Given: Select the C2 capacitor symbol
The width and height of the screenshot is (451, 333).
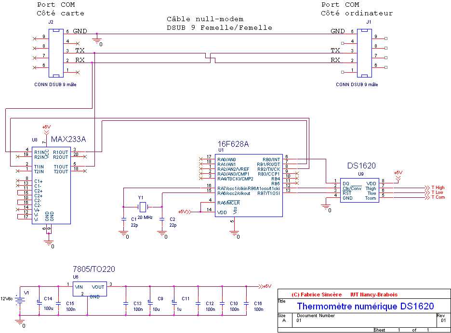Looking at the screenshot, I should [x=162, y=219].
